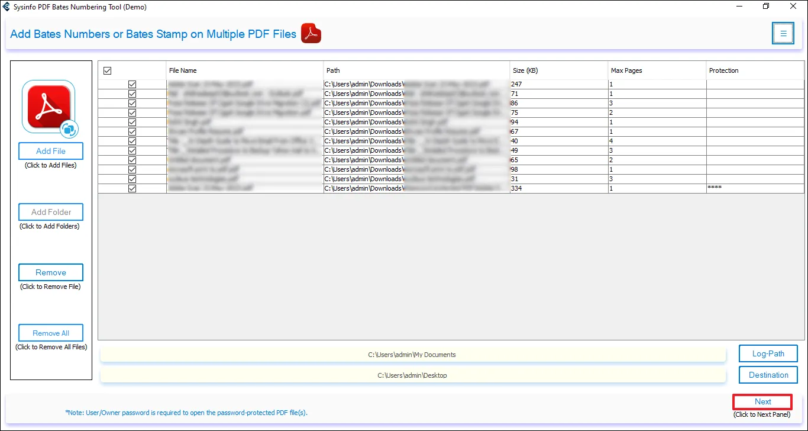This screenshot has height=431, width=808.
Task: Click the destination path field showing Desktop
Action: pos(412,375)
